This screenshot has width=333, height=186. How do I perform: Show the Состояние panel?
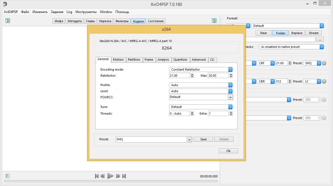pyautogui.click(x=156, y=21)
